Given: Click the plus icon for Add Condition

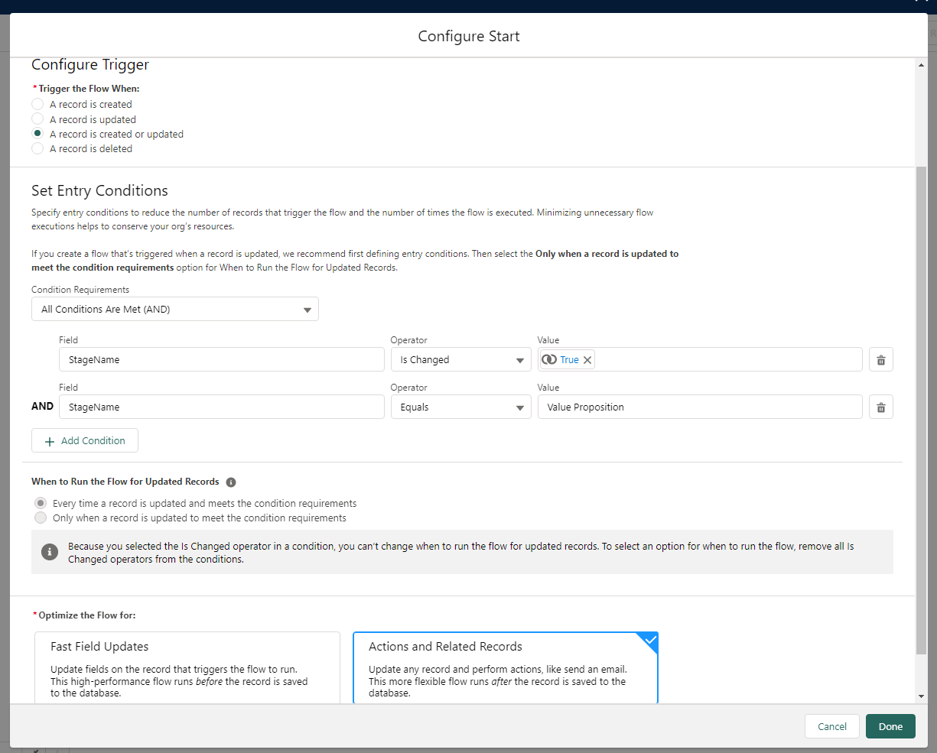Looking at the screenshot, I should tap(50, 441).
